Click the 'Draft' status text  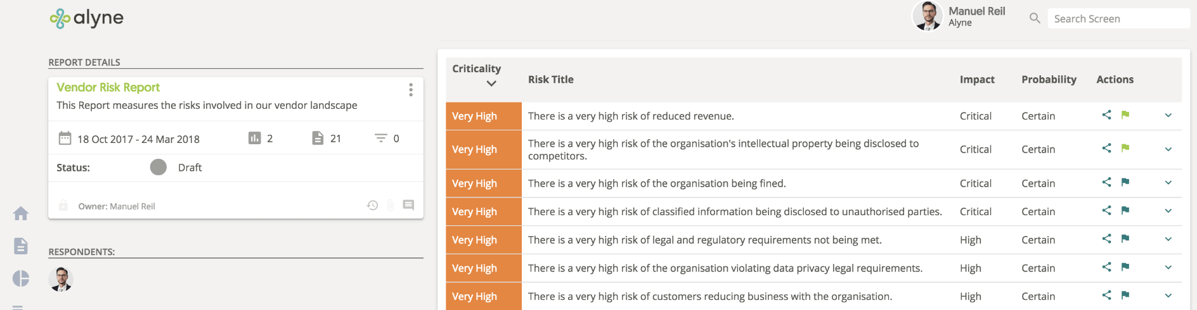[190, 168]
